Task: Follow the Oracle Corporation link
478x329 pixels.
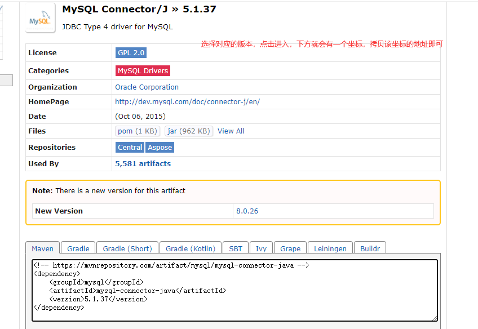Action: coord(147,87)
